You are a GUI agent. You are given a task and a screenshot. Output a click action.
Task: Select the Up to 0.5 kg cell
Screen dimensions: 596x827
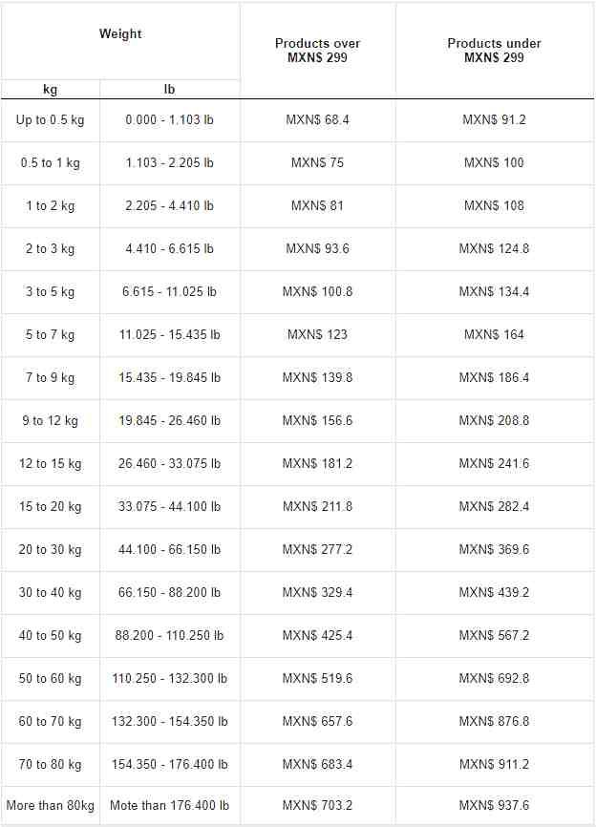pos(50,119)
